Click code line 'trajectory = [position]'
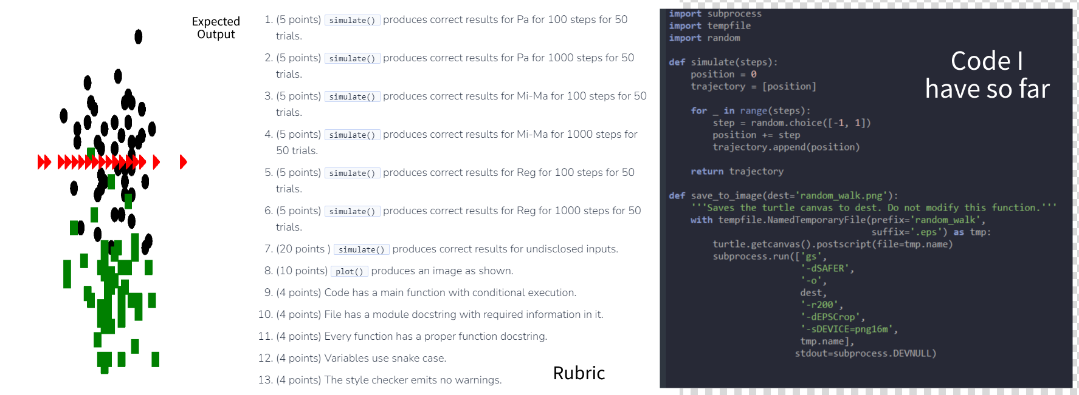The width and height of the screenshot is (1079, 395). point(753,86)
